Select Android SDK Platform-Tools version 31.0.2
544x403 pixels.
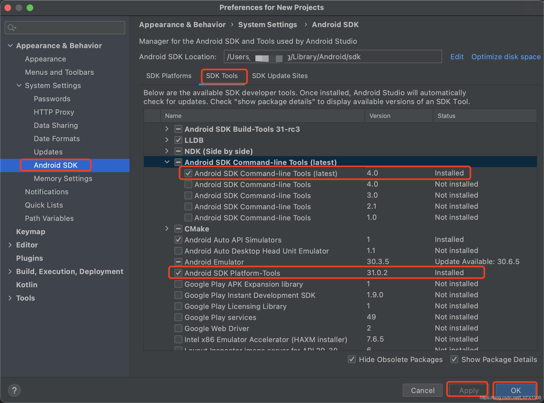(377, 273)
